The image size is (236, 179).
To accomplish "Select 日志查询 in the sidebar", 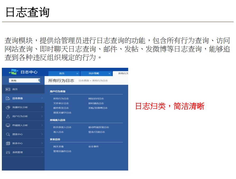I will [23, 98].
